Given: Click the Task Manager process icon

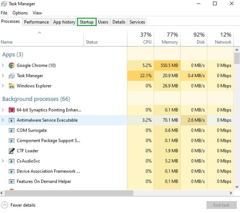Looking at the screenshot, I should (12, 76).
